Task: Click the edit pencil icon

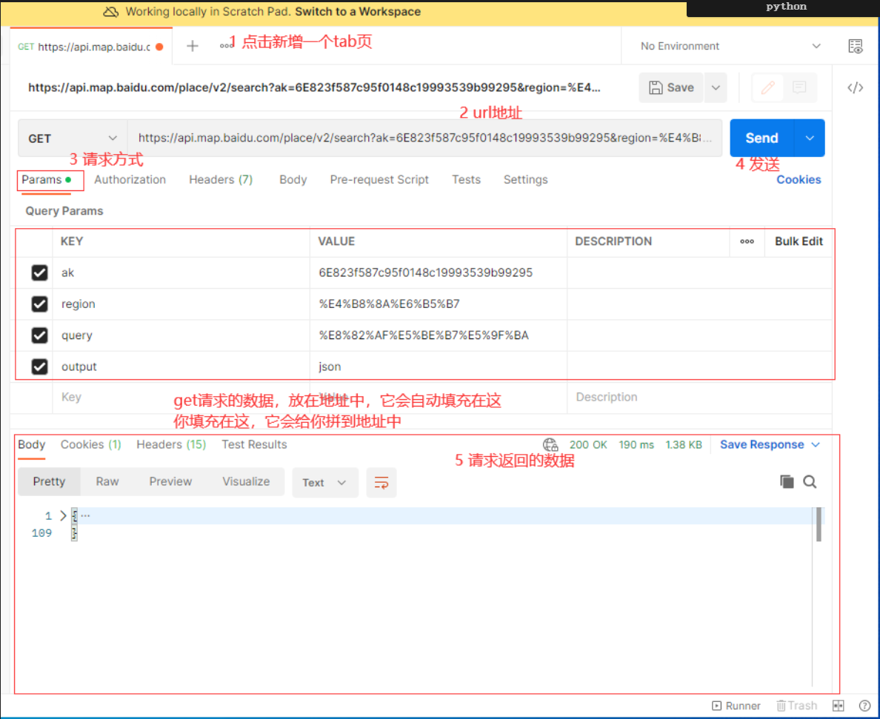Action: [767, 87]
